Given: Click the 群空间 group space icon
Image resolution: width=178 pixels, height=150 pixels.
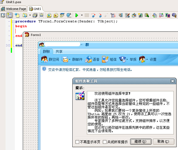Looking at the screenshot, I should [44, 60].
